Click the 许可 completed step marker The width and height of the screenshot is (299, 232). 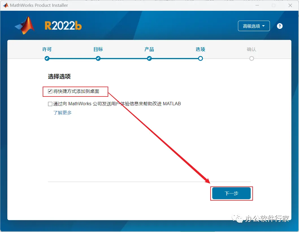pos(47,59)
